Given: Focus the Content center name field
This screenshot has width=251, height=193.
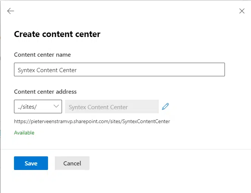Looking at the screenshot, I should click(x=119, y=69).
